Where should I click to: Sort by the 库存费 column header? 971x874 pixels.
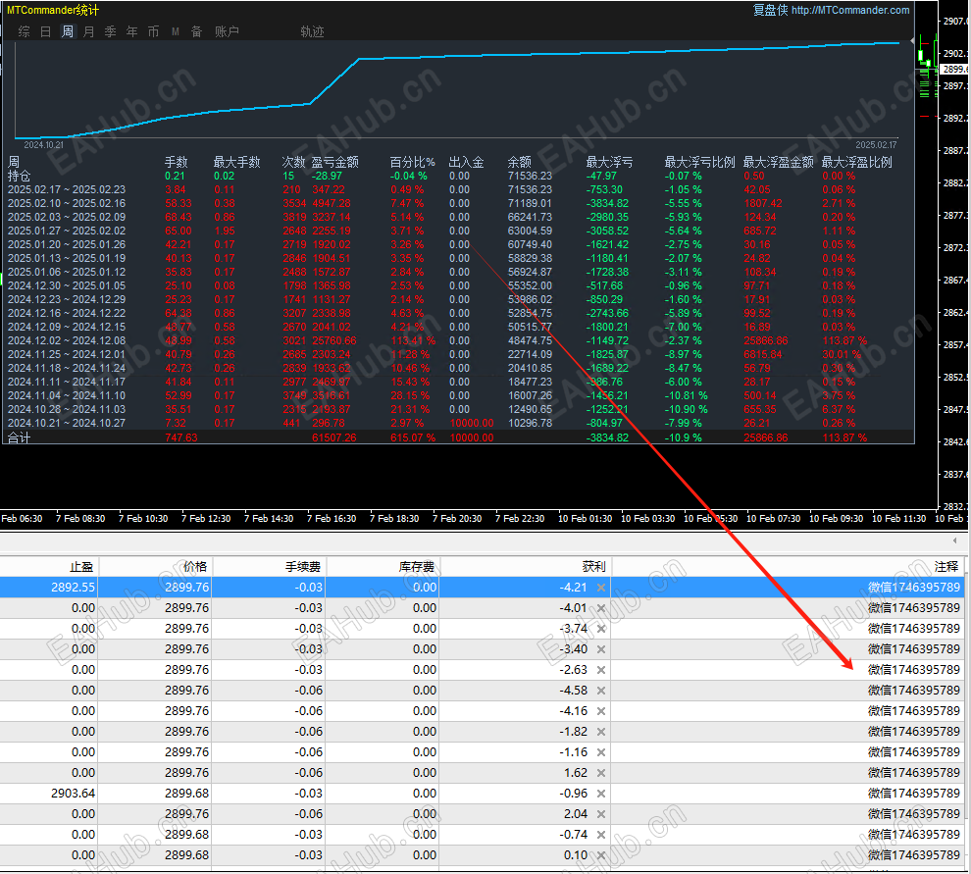(383, 566)
